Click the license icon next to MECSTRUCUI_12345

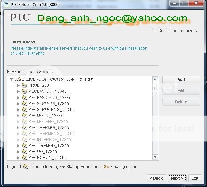[25, 104]
